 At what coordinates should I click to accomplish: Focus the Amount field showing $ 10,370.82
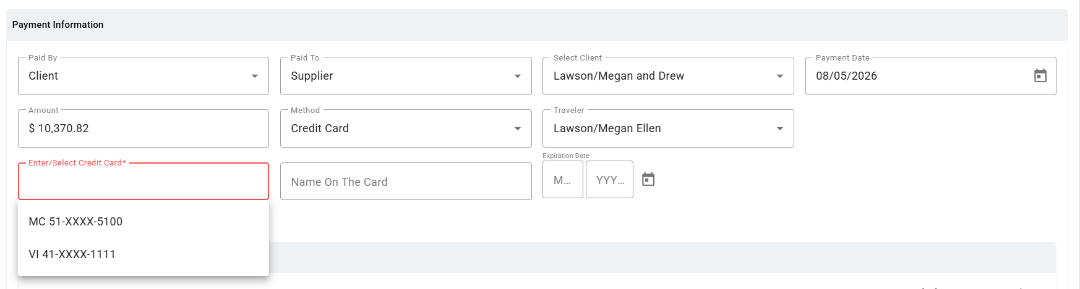tap(144, 128)
